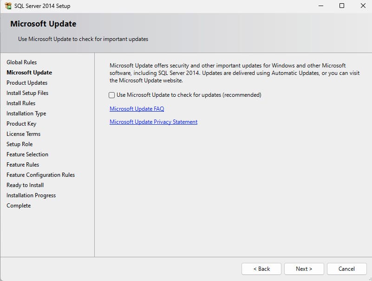Select Microsoft Update step in sidebar

coord(29,73)
